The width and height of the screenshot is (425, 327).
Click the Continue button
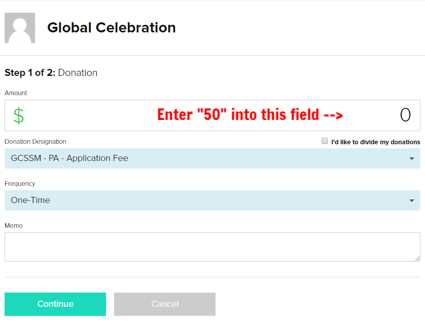point(55,304)
